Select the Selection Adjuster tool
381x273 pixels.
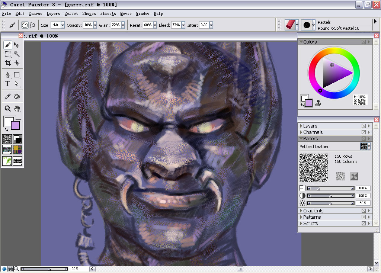pyautogui.click(x=16, y=63)
